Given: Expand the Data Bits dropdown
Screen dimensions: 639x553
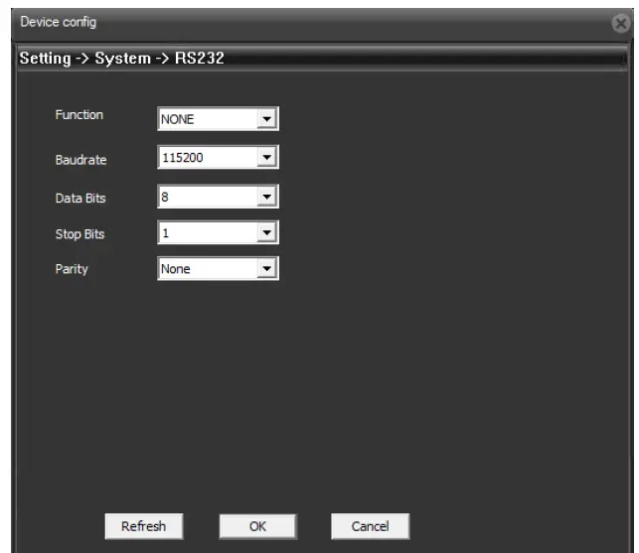Looking at the screenshot, I should [x=218, y=197].
